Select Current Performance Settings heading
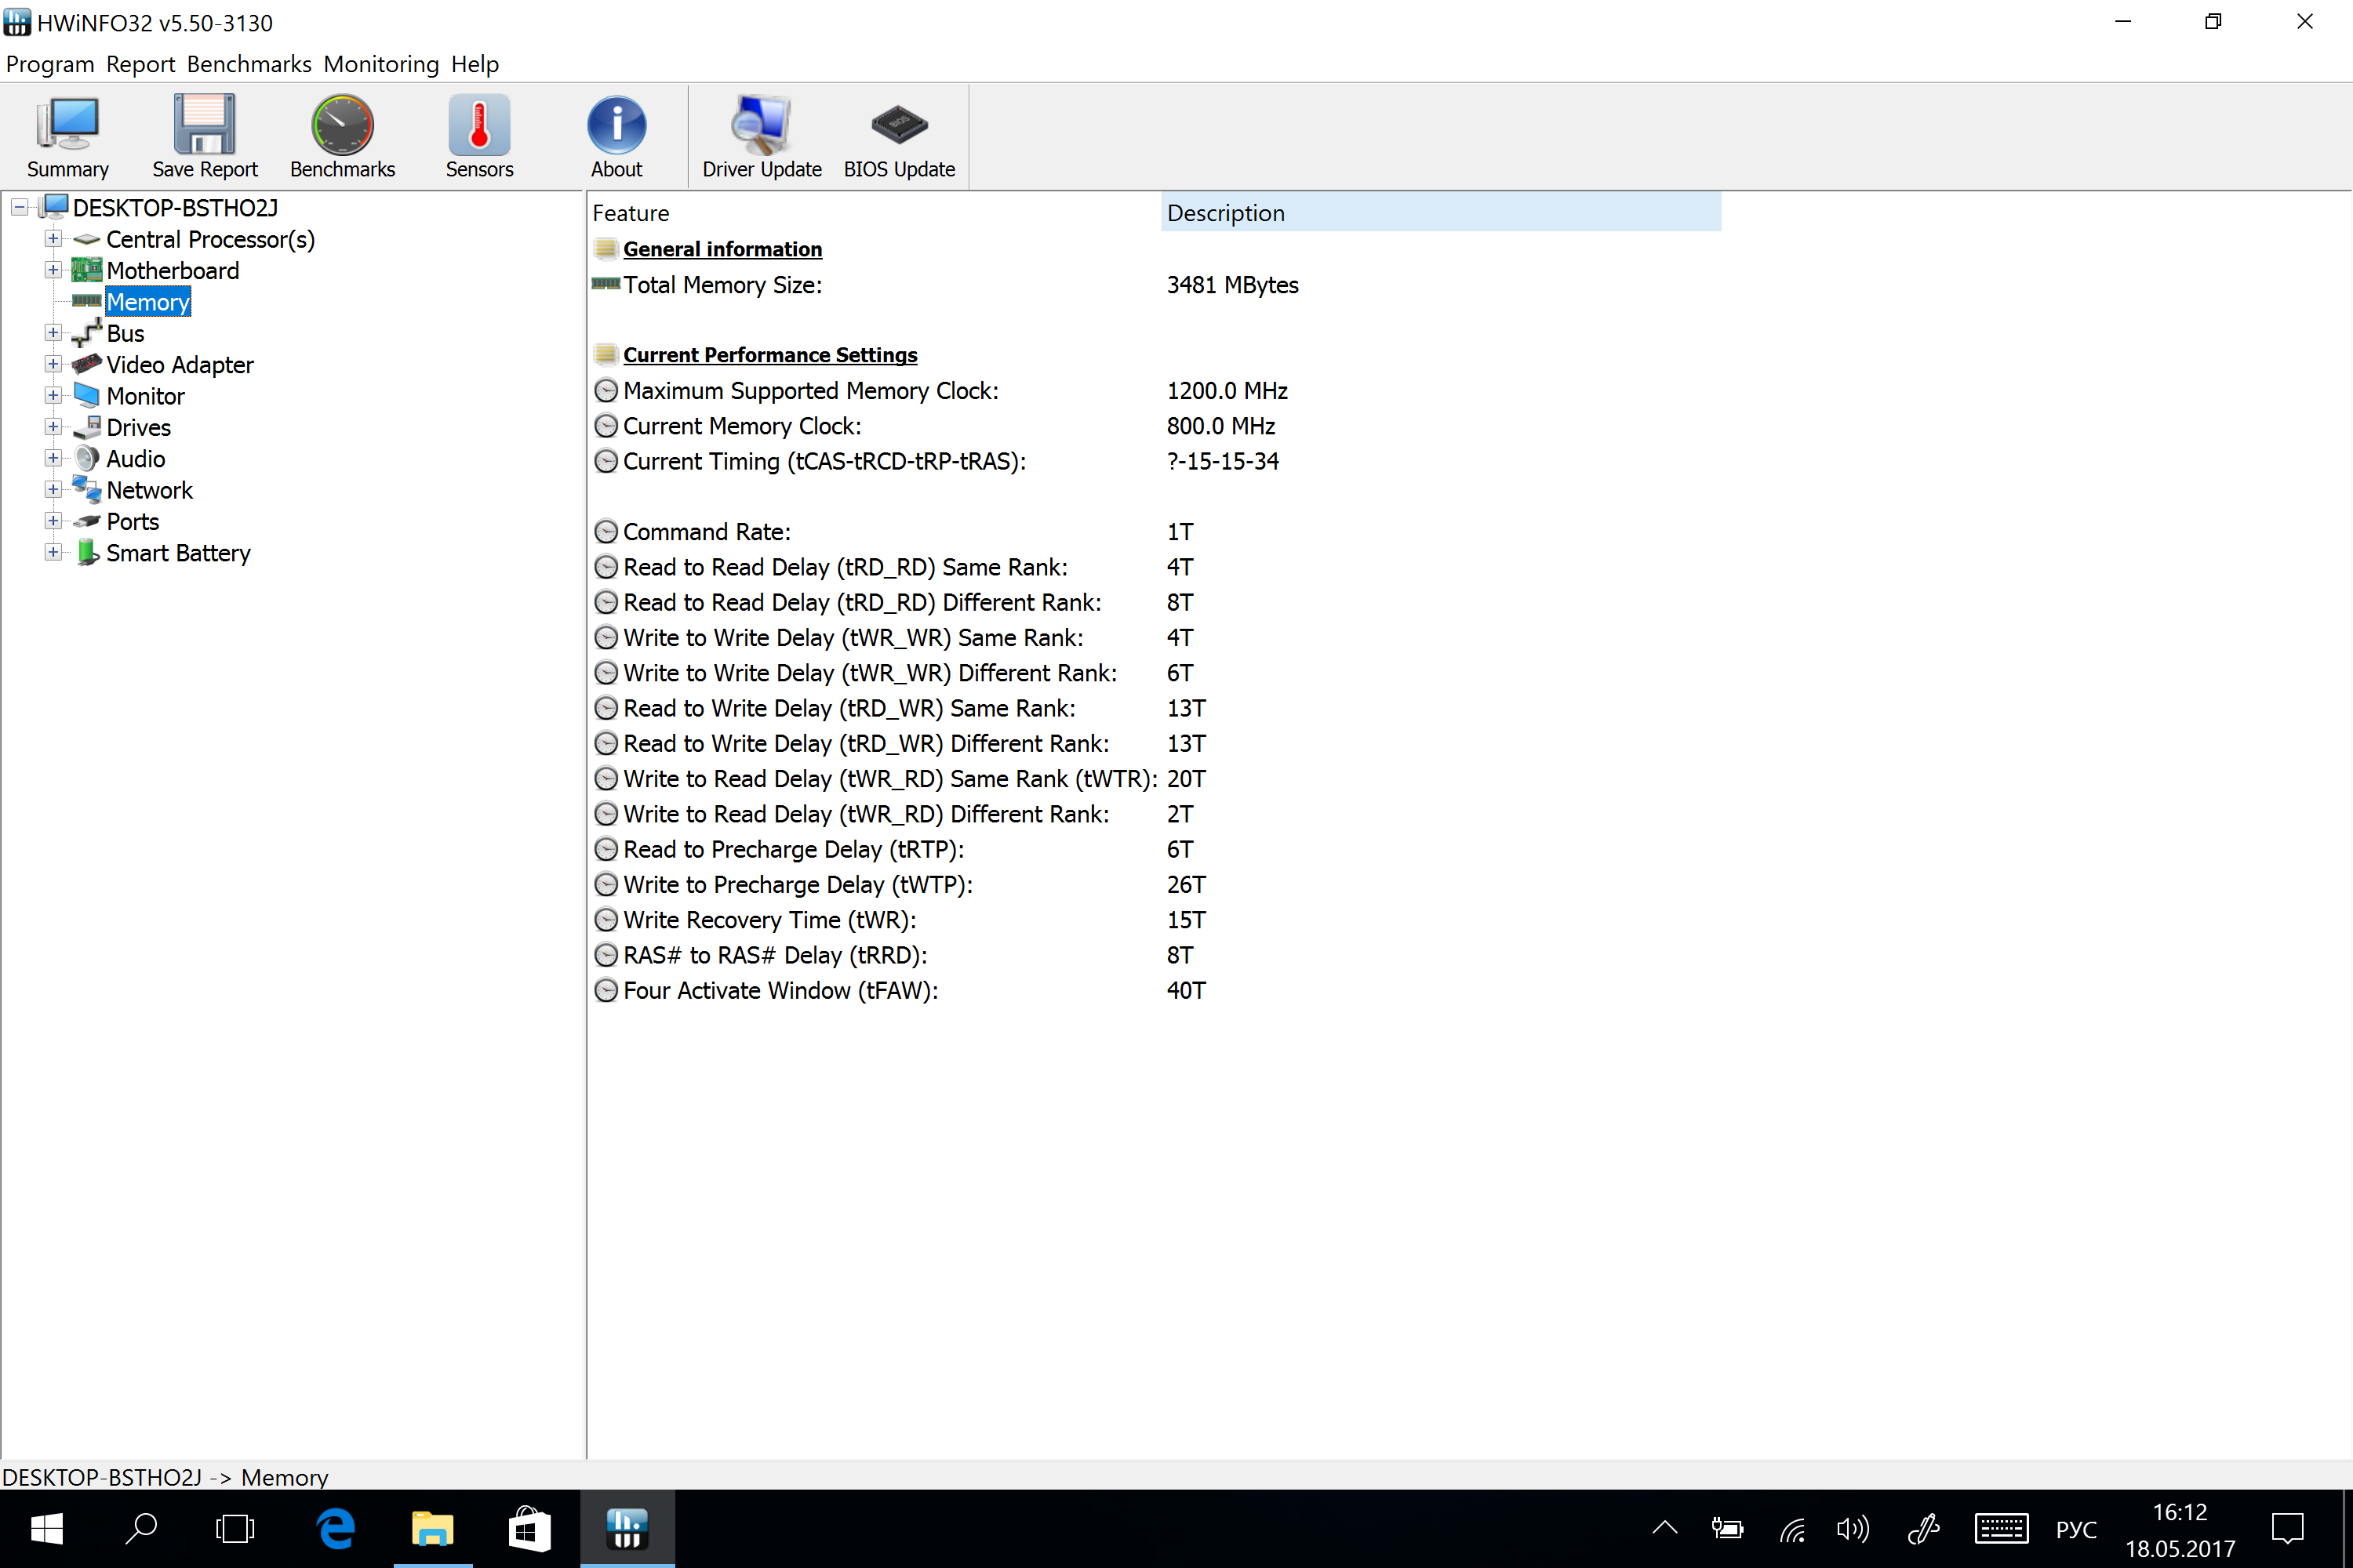The height and width of the screenshot is (1568, 2353). [x=770, y=355]
